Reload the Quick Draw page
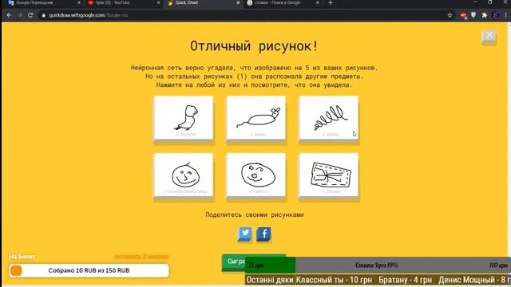The height and width of the screenshot is (287, 511). pos(30,15)
